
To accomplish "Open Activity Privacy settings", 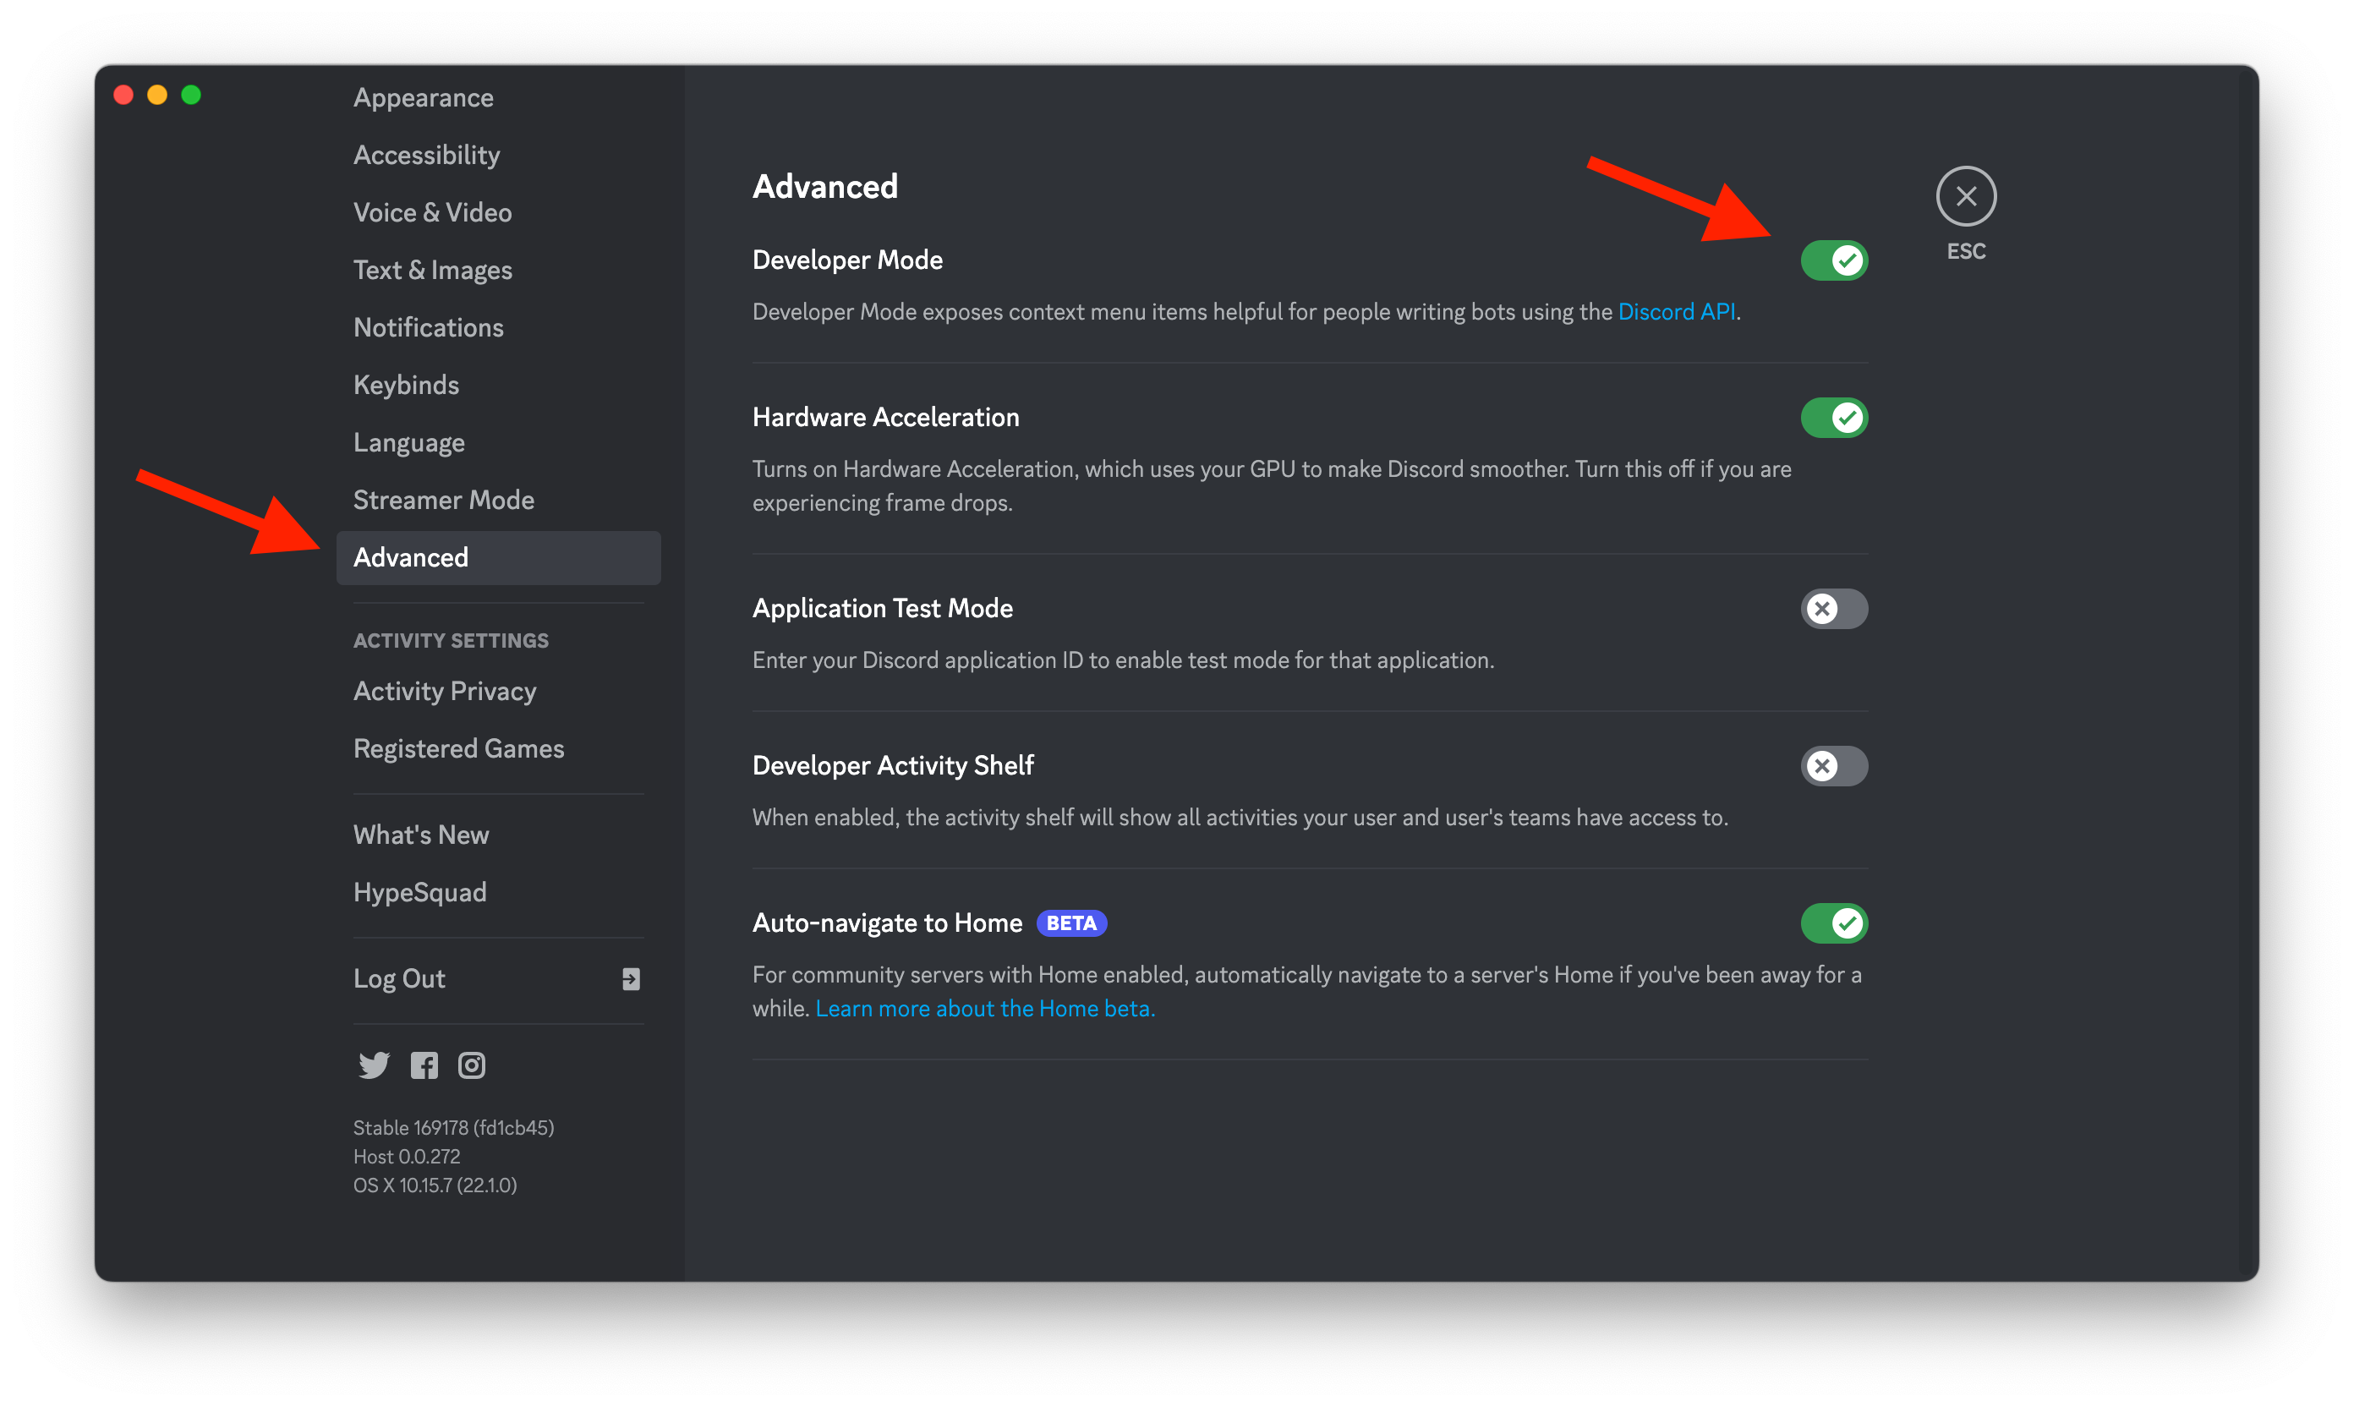I will click(x=445, y=690).
